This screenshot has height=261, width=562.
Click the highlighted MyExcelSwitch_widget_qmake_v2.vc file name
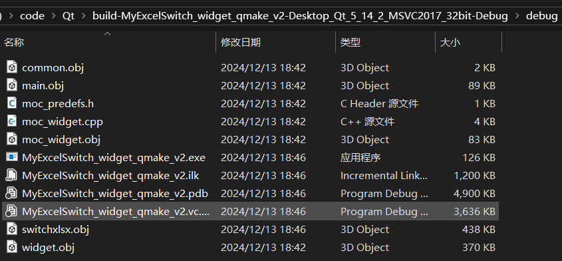(x=116, y=211)
